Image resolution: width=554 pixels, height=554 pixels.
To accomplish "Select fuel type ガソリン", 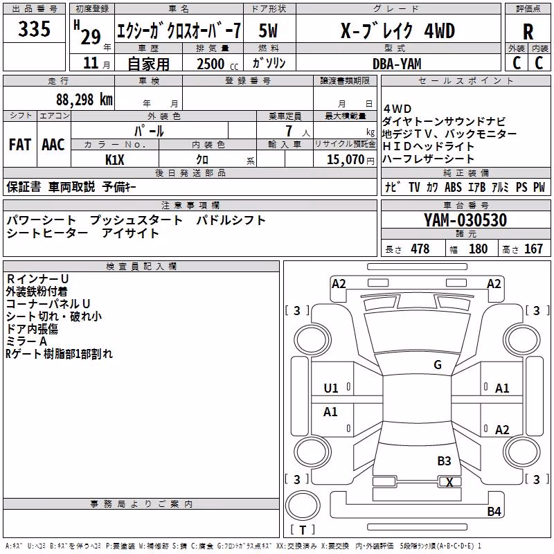I will [269, 63].
